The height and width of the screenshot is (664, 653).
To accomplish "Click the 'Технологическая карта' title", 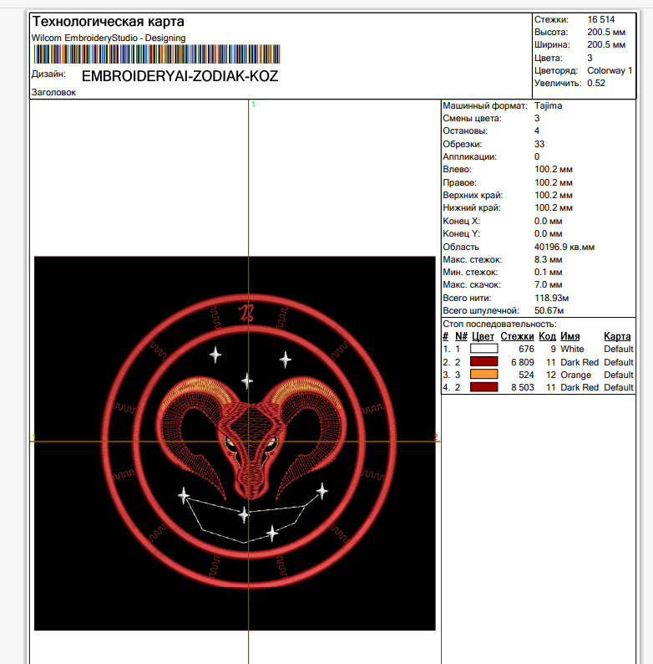I will (x=109, y=22).
